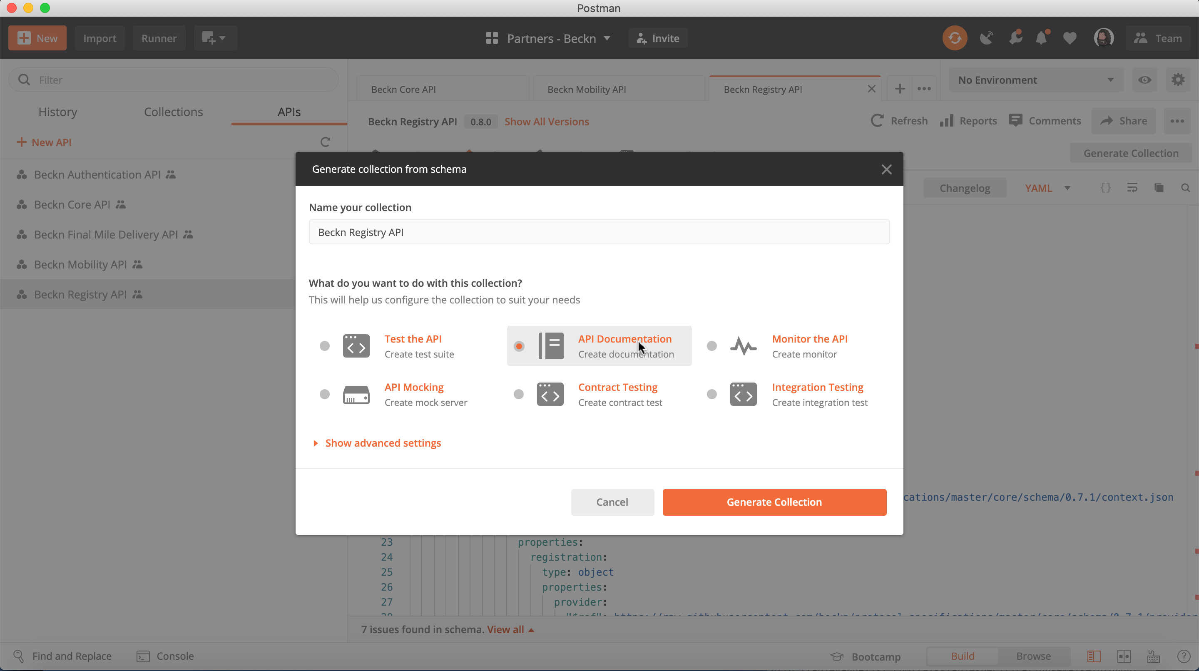Open the API more options ellipsis
The image size is (1199, 671).
pos(1177,121)
